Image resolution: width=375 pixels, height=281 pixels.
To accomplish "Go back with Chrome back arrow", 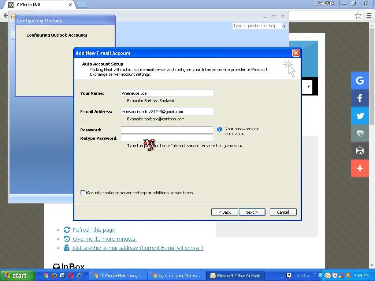I will click(x=5, y=16).
